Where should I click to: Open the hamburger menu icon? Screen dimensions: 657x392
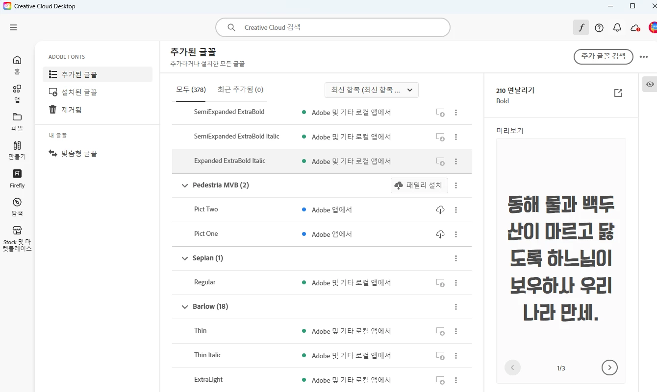click(x=13, y=27)
